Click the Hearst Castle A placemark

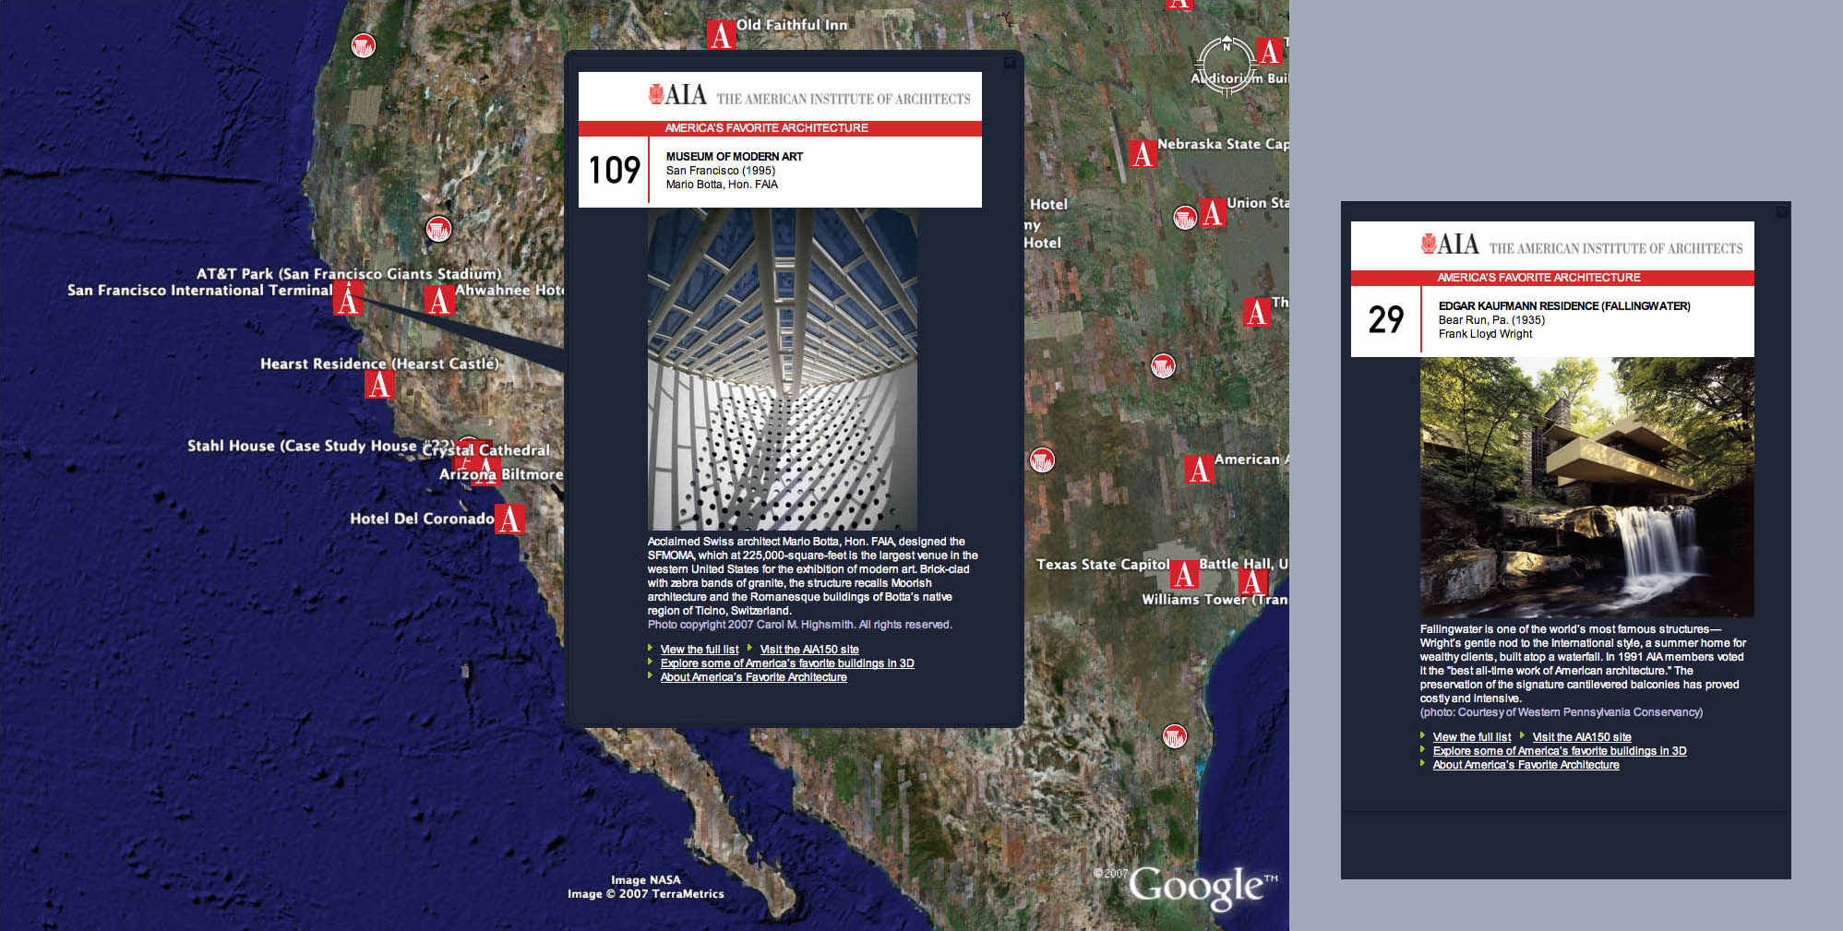tap(378, 384)
